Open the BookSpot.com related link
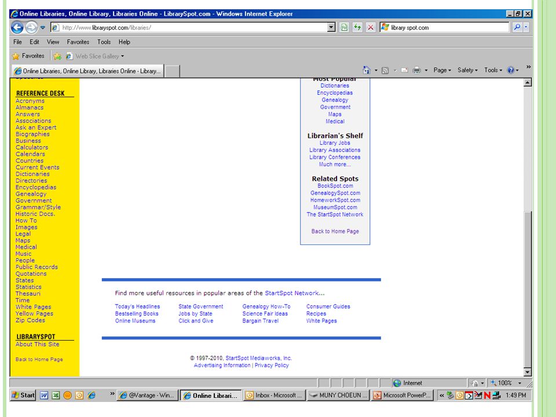Screen dimensions: 556x417 click(x=335, y=186)
